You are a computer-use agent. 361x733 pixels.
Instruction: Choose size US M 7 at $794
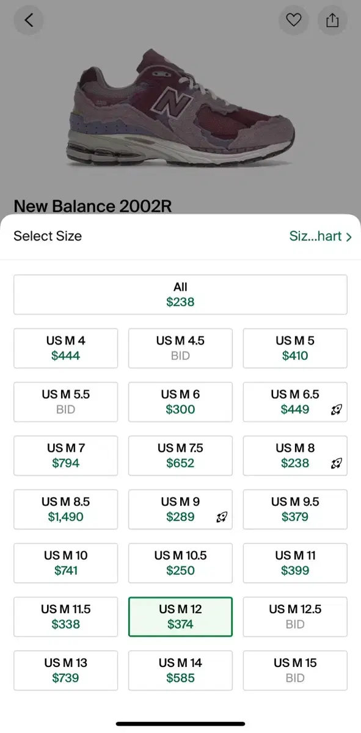65,456
